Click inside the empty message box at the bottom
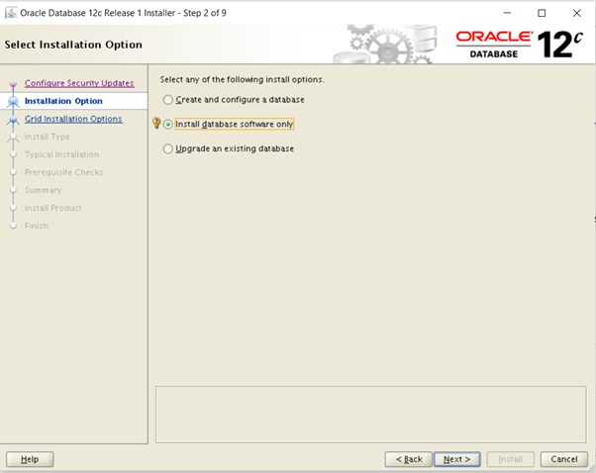 [368, 413]
